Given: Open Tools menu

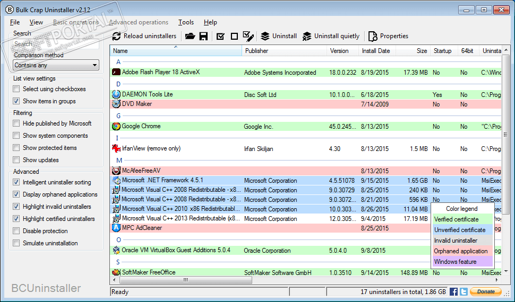Looking at the screenshot, I should click(186, 22).
